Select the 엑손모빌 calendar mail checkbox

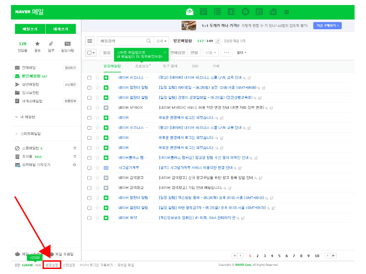89,198
